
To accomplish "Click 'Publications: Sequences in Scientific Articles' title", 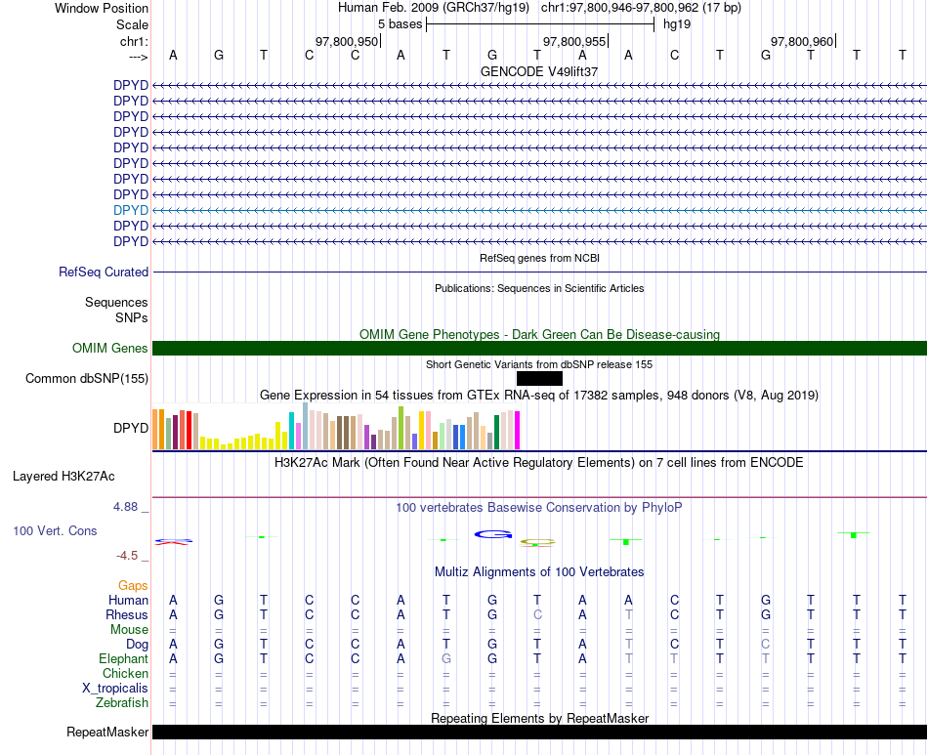I will pyautogui.click(x=539, y=288).
